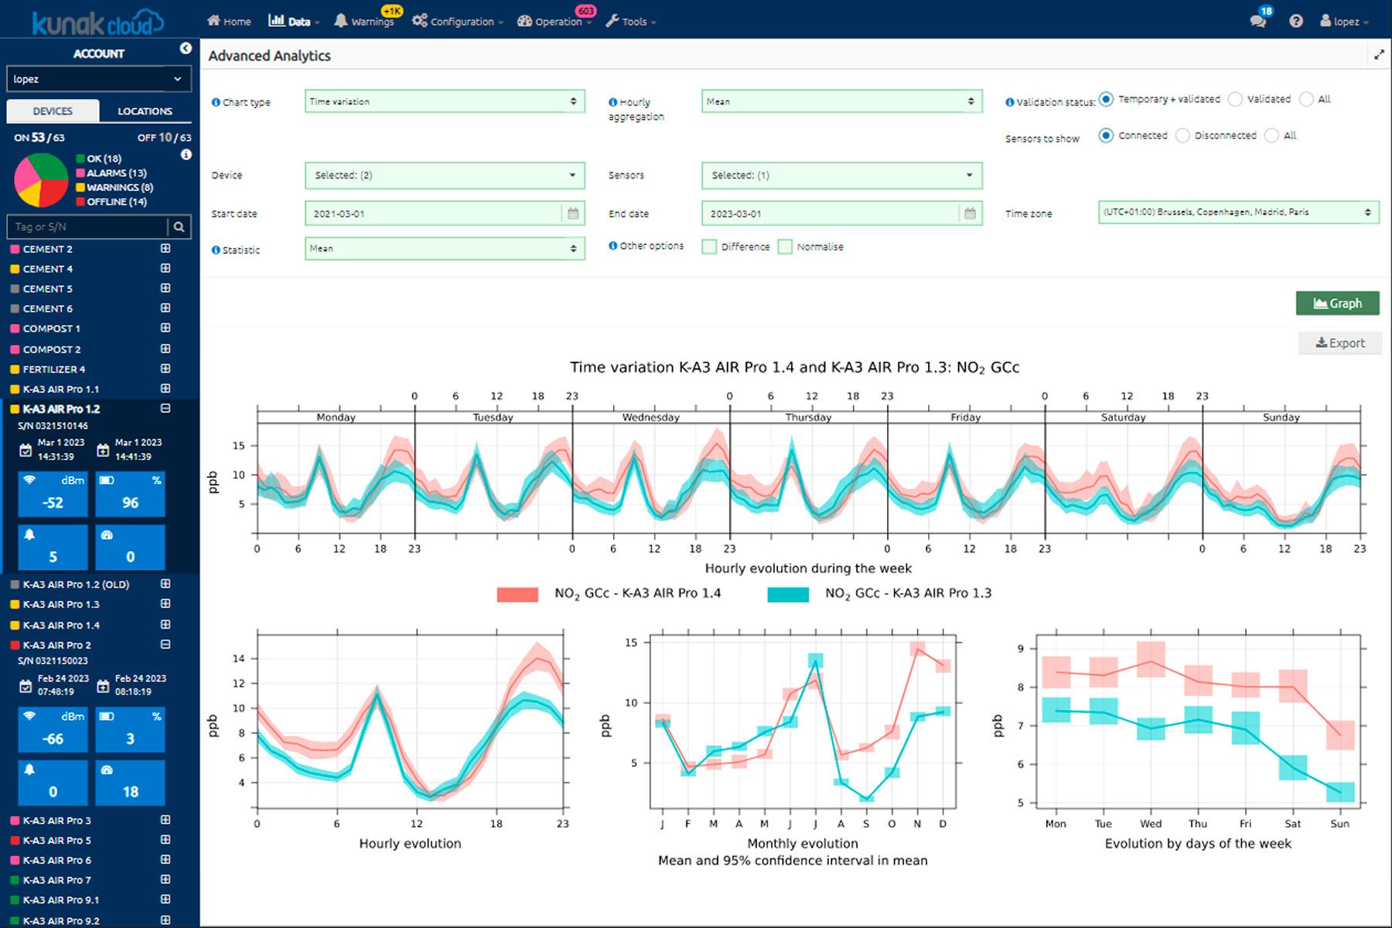Click the Kunak Cloud logo

pyautogui.click(x=97, y=22)
